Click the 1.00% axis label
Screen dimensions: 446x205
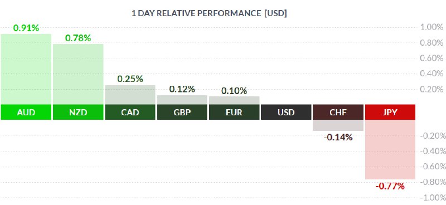click(432, 27)
